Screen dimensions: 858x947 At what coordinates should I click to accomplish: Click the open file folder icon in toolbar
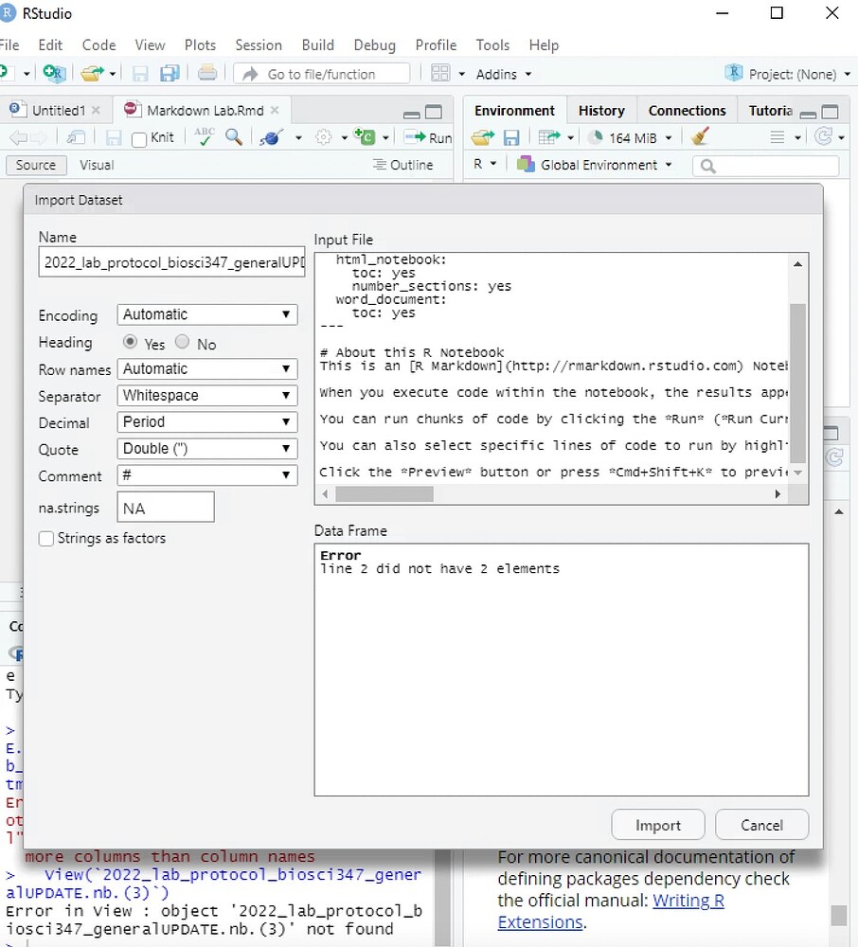click(90, 74)
